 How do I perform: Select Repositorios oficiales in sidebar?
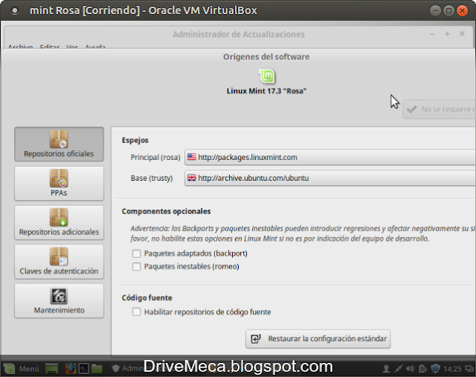(x=59, y=144)
